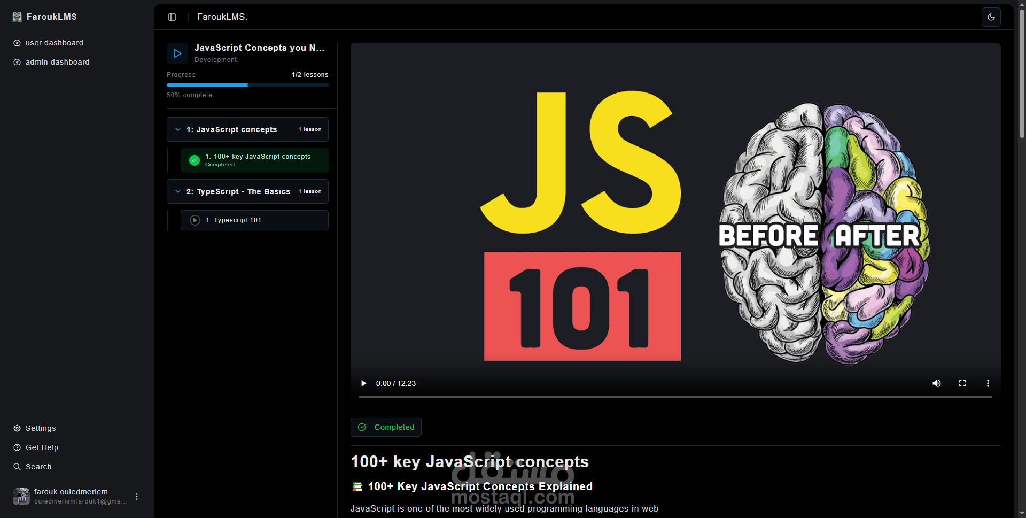This screenshot has width=1026, height=518.
Task: Click the Settings gear icon
Action: tap(17, 428)
